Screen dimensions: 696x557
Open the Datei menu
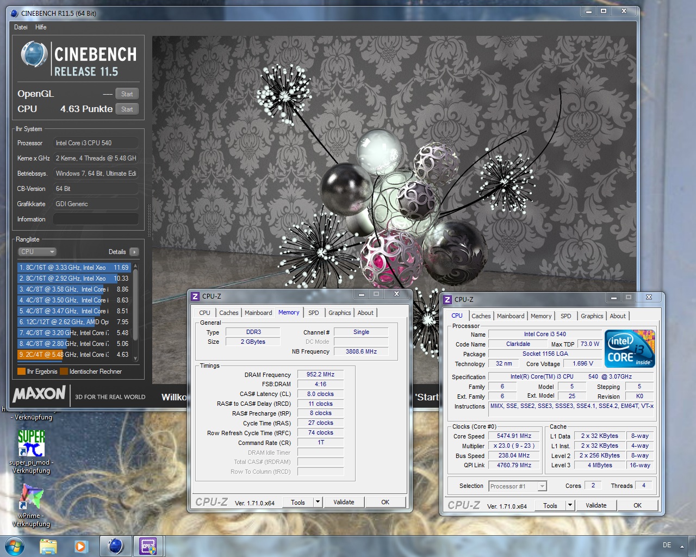[21, 27]
